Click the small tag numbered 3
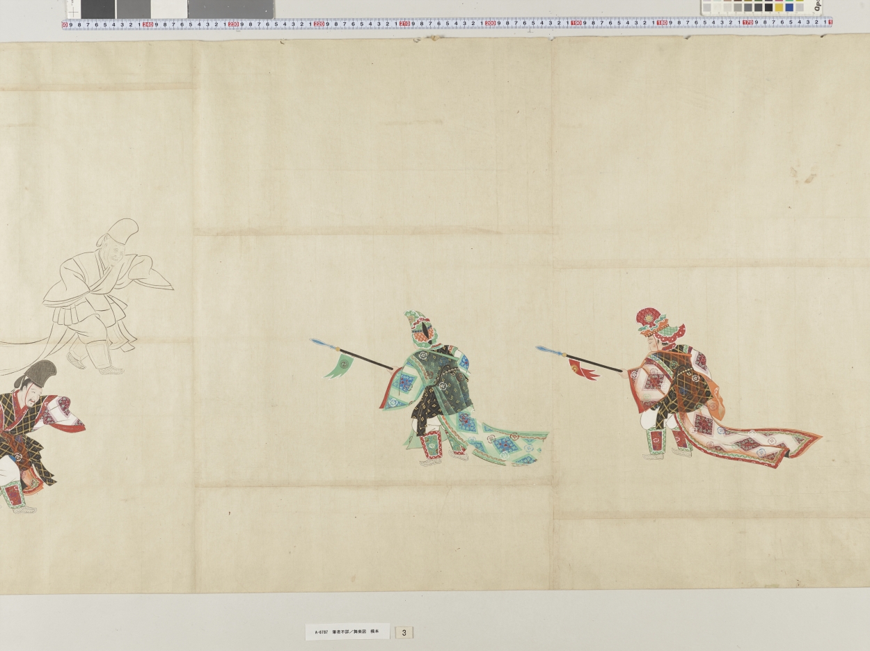The height and width of the screenshot is (651, 870). (404, 632)
